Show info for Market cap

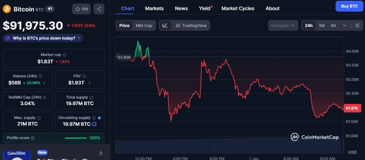65,55
